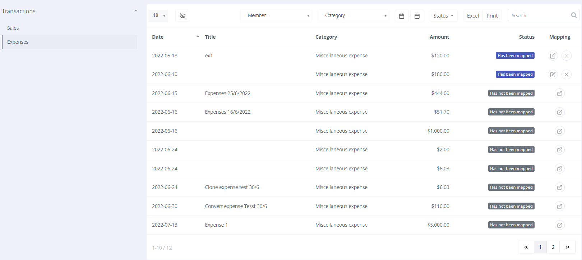This screenshot has height=260, width=582.
Task: Click the search magnifier icon
Action: click(574, 15)
